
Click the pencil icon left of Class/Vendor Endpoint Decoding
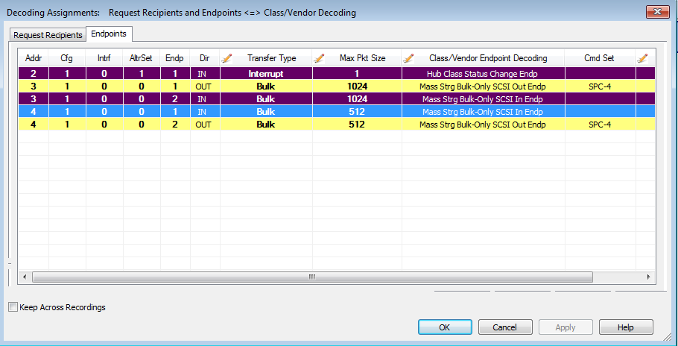pyautogui.click(x=408, y=58)
